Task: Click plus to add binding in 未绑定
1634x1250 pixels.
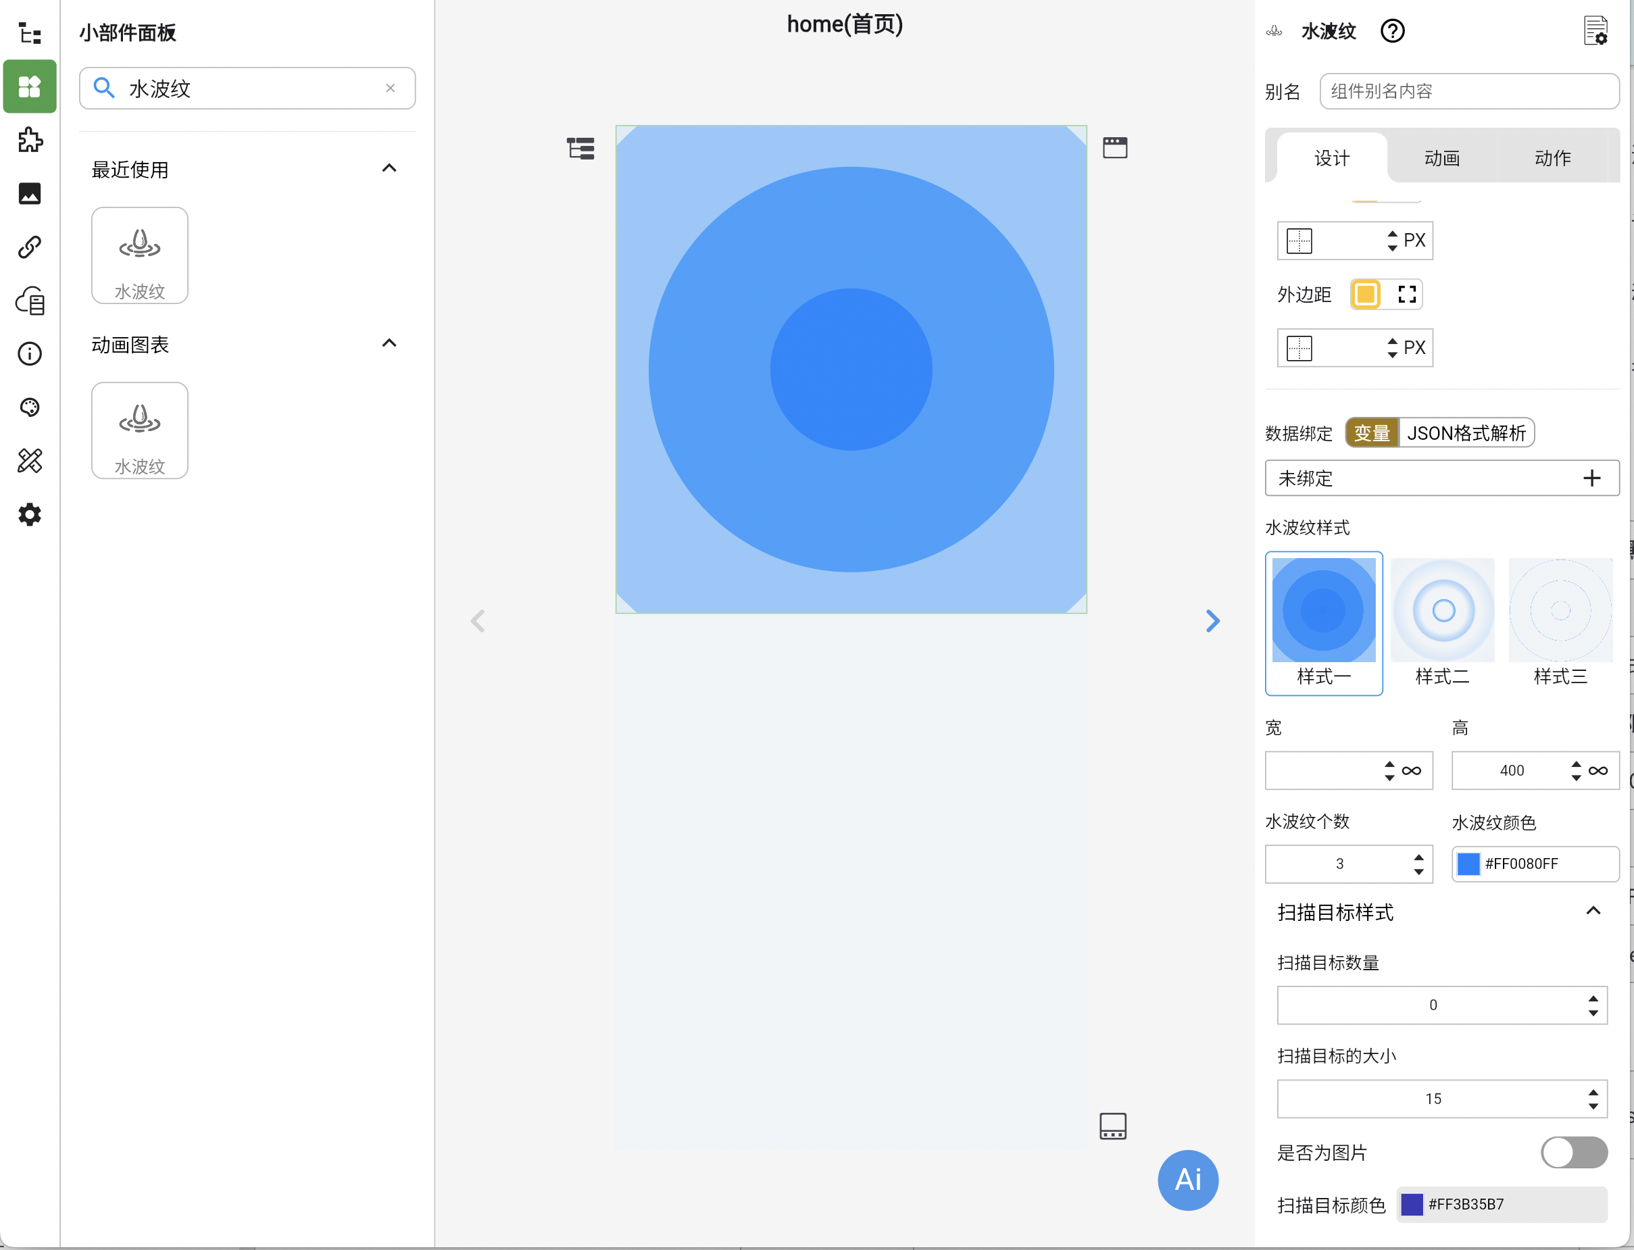Action: click(x=1591, y=478)
